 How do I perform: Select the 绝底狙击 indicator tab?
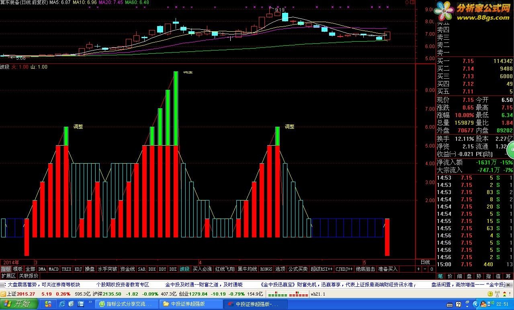tap(365, 269)
